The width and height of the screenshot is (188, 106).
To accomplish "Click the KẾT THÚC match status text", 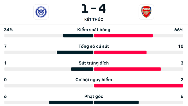I will tap(93, 20).
